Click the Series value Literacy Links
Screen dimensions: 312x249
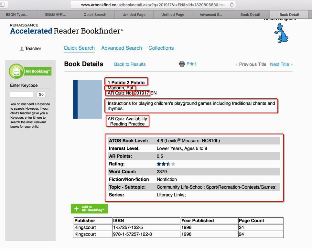click(171, 195)
